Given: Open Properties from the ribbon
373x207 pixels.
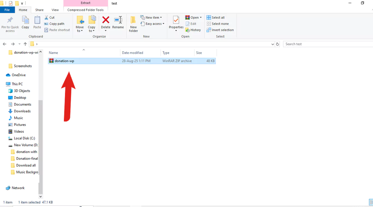Looking at the screenshot, I should 176,20.
